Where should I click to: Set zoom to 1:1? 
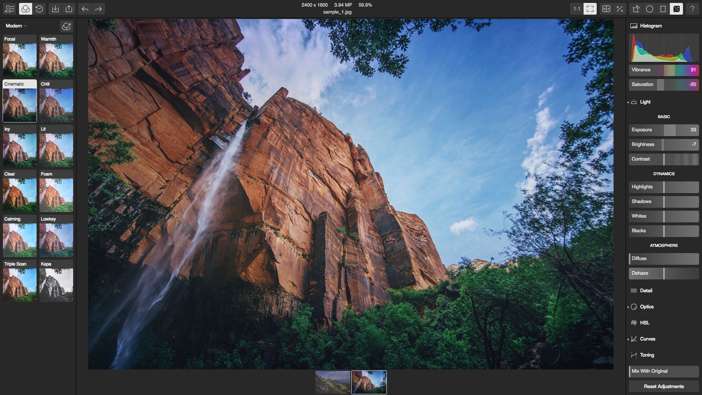577,9
